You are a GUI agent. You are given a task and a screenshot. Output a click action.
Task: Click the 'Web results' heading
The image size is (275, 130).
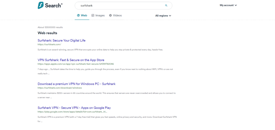[x=47, y=33]
